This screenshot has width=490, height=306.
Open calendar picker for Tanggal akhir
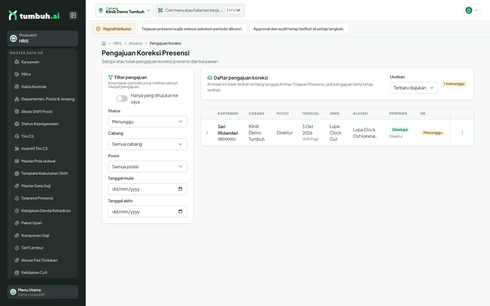coord(180,211)
